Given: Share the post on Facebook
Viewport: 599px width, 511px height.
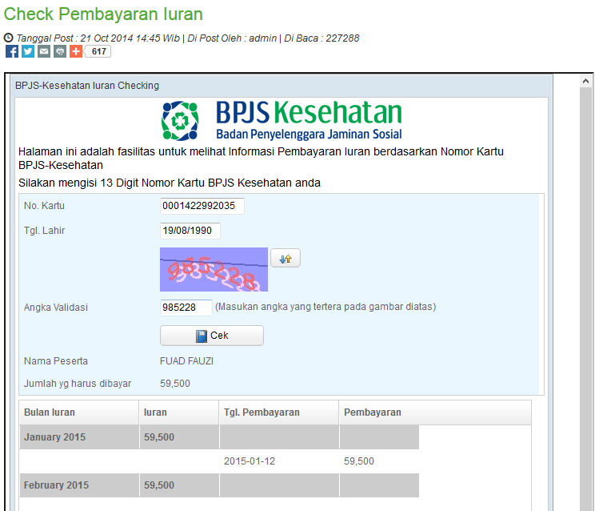Looking at the screenshot, I should pyautogui.click(x=12, y=51).
